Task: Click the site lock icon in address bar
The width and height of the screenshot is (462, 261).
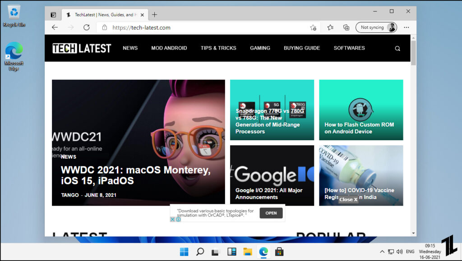Action: pyautogui.click(x=104, y=27)
